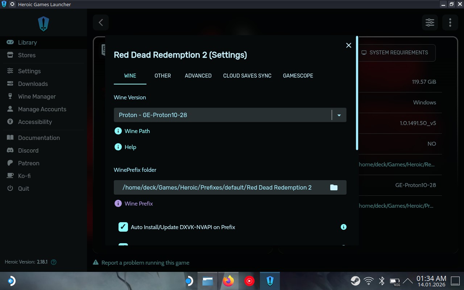Click the Quit power icon
464x290 pixels.
click(x=10, y=188)
